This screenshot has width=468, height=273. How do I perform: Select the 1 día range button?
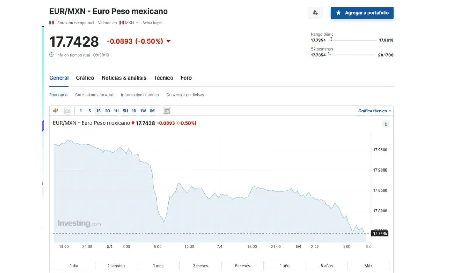coord(74,266)
